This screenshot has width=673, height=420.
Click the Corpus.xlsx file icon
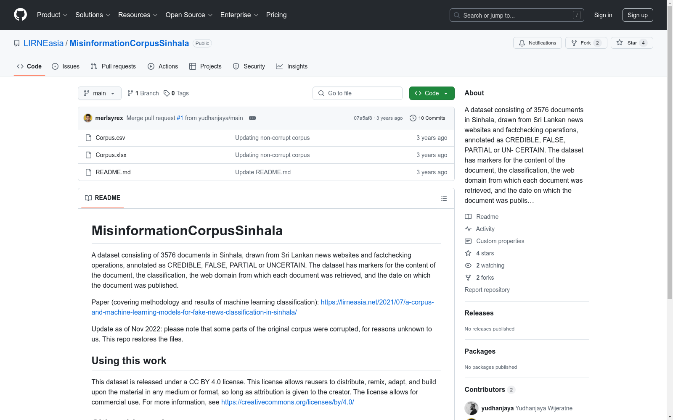tap(88, 155)
